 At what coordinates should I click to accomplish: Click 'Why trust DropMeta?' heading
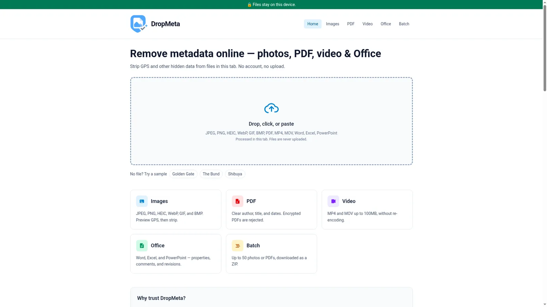[x=161, y=298]
